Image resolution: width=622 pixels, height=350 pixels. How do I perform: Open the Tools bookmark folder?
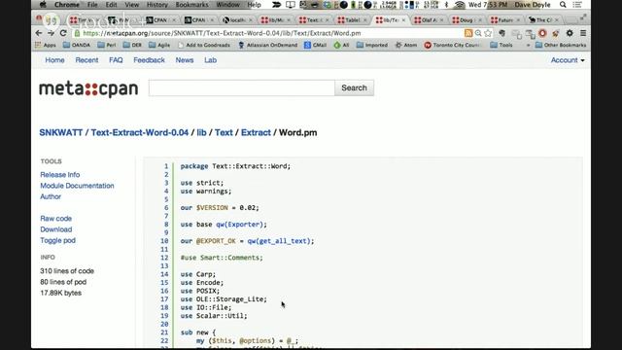click(501, 46)
